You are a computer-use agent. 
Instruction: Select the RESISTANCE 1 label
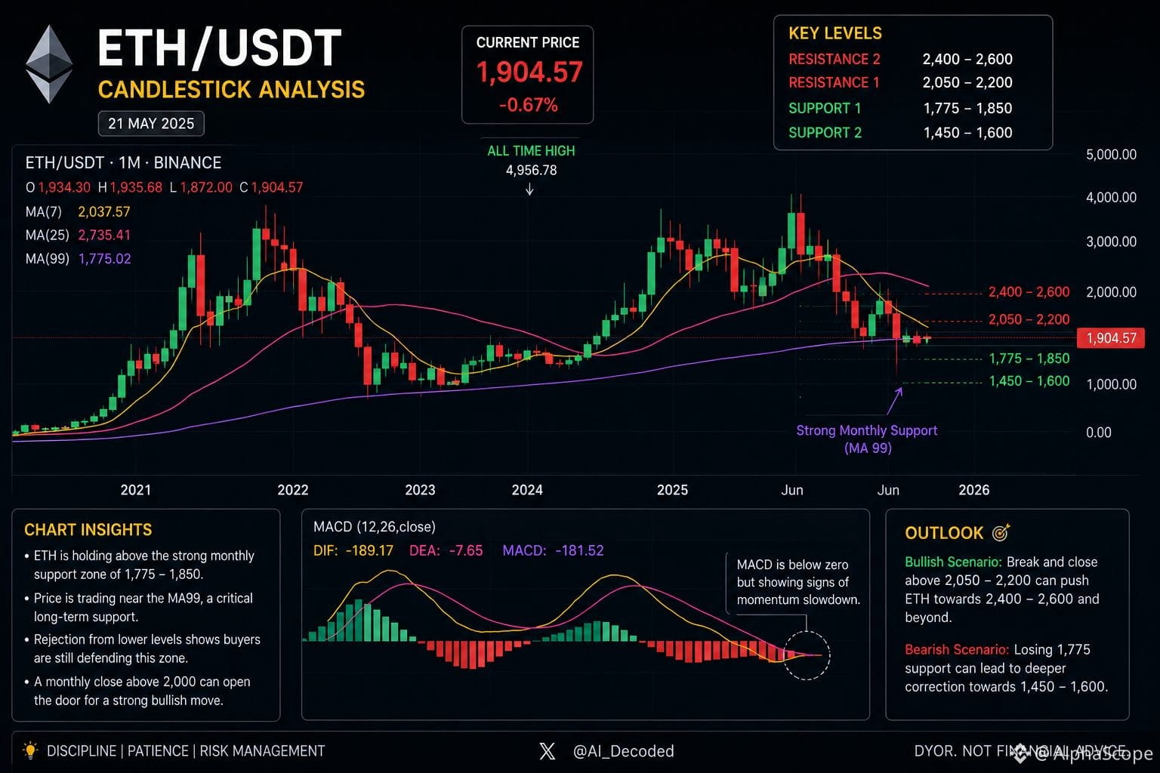834,82
